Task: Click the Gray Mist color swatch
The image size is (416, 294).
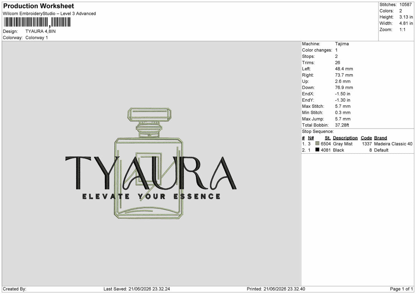Action: pyautogui.click(x=317, y=144)
